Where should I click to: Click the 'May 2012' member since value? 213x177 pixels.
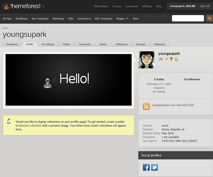tap(168, 133)
